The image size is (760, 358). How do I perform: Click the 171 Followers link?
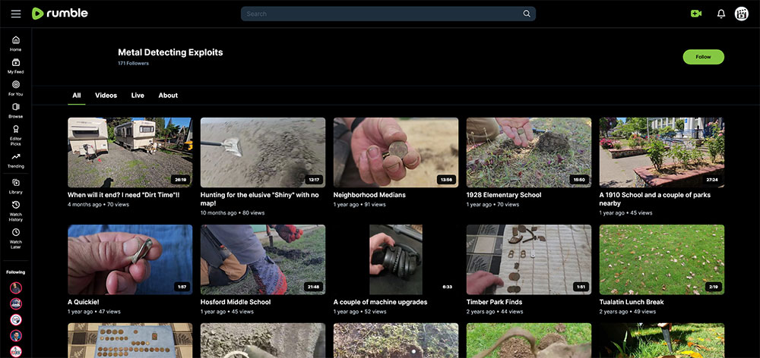[133, 64]
